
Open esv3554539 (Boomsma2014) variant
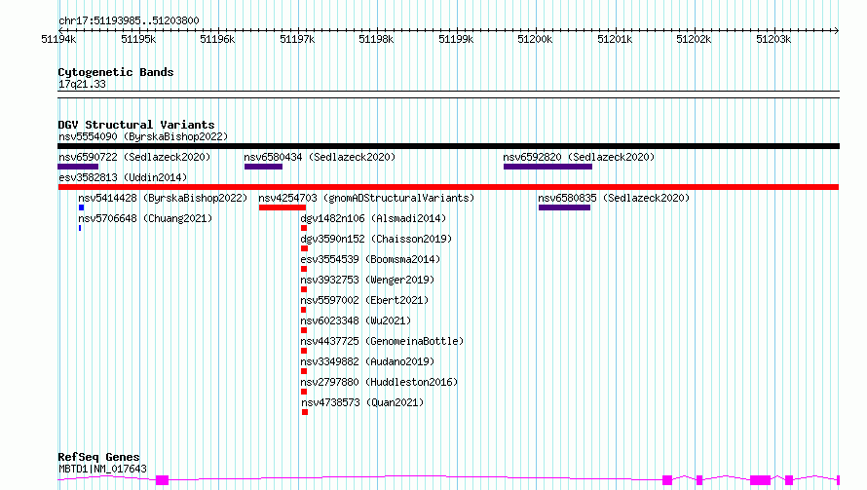(x=370, y=259)
